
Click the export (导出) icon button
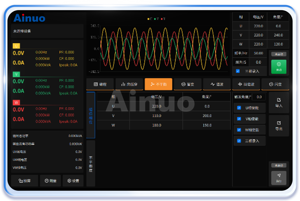tap(279, 126)
